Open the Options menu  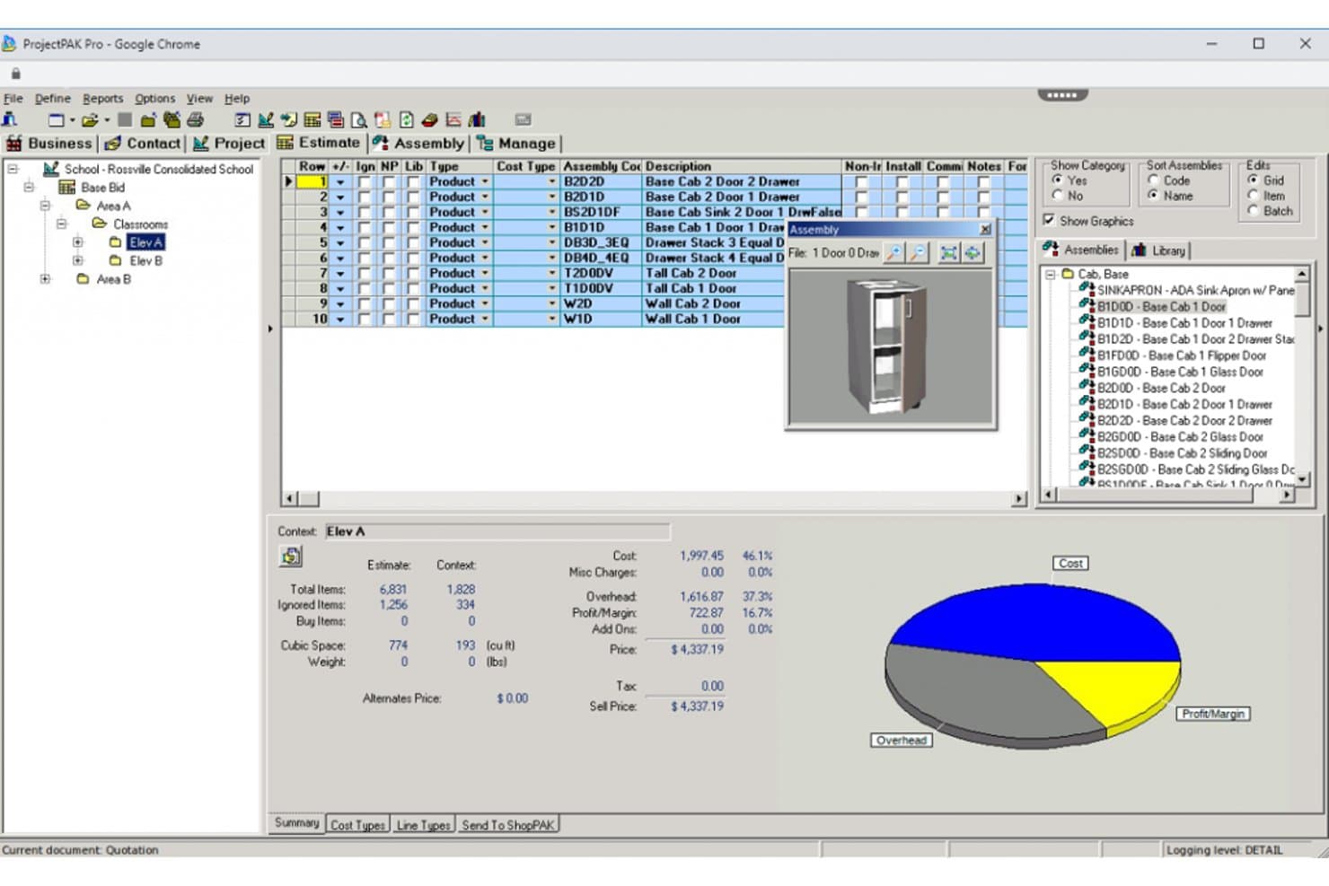coord(154,99)
